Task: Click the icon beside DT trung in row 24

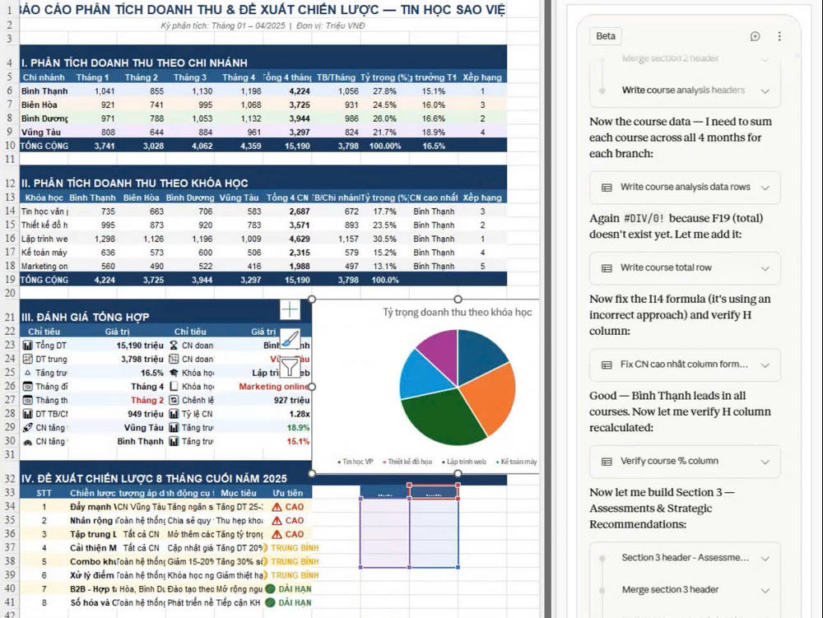Action: (27, 359)
